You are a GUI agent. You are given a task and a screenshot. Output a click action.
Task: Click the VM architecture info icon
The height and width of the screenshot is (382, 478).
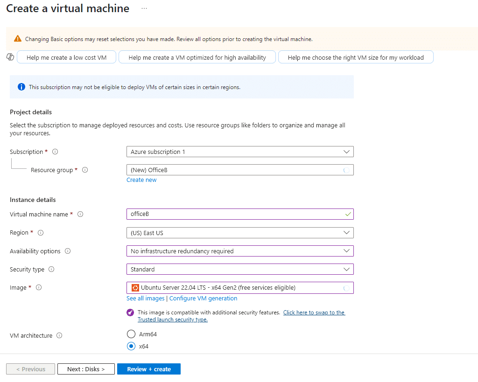(59, 336)
